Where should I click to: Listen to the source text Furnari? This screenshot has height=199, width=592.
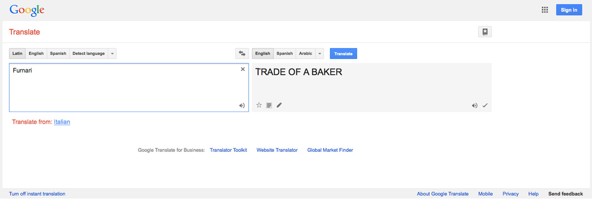(242, 106)
